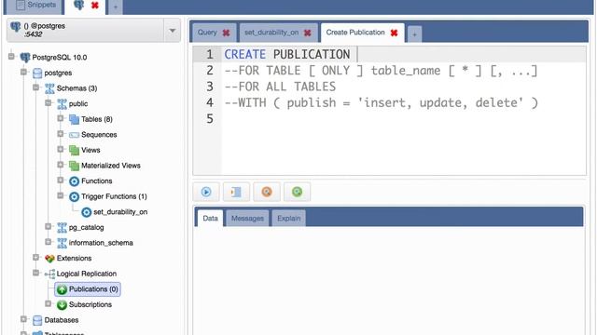The width and height of the screenshot is (597, 335).
Task: Click the '--FOR TABLE [ ONLY ]' comment line
Action: (381, 71)
